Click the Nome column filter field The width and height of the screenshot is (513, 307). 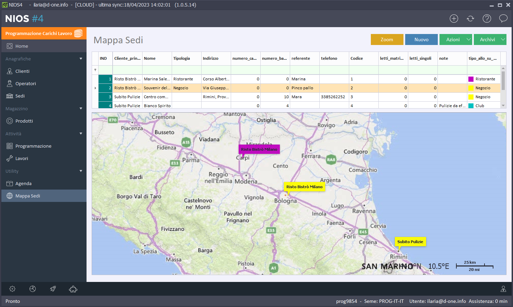point(157,70)
